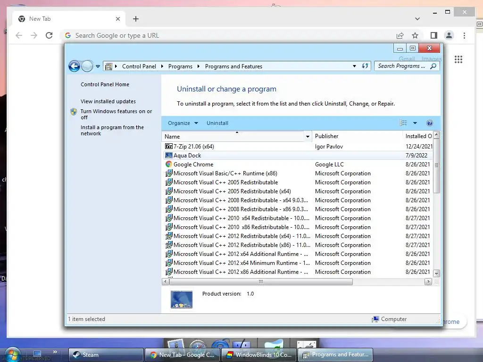Click the 7/9/2022 install date cell
Image resolution: width=483 pixels, height=362 pixels.
pyautogui.click(x=416, y=156)
